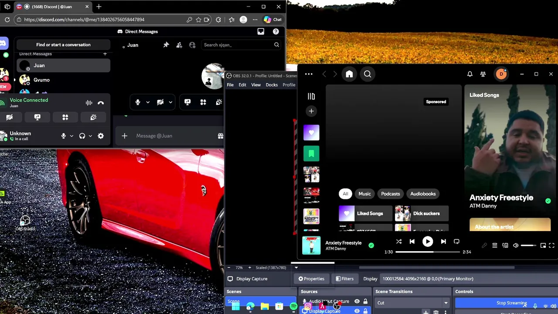Click Find or start a conversation in Discord
This screenshot has height=314, width=558.
pos(63,44)
